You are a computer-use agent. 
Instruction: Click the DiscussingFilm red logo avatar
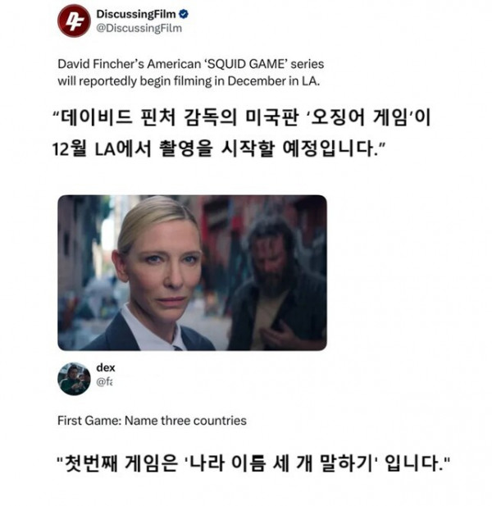74,21
